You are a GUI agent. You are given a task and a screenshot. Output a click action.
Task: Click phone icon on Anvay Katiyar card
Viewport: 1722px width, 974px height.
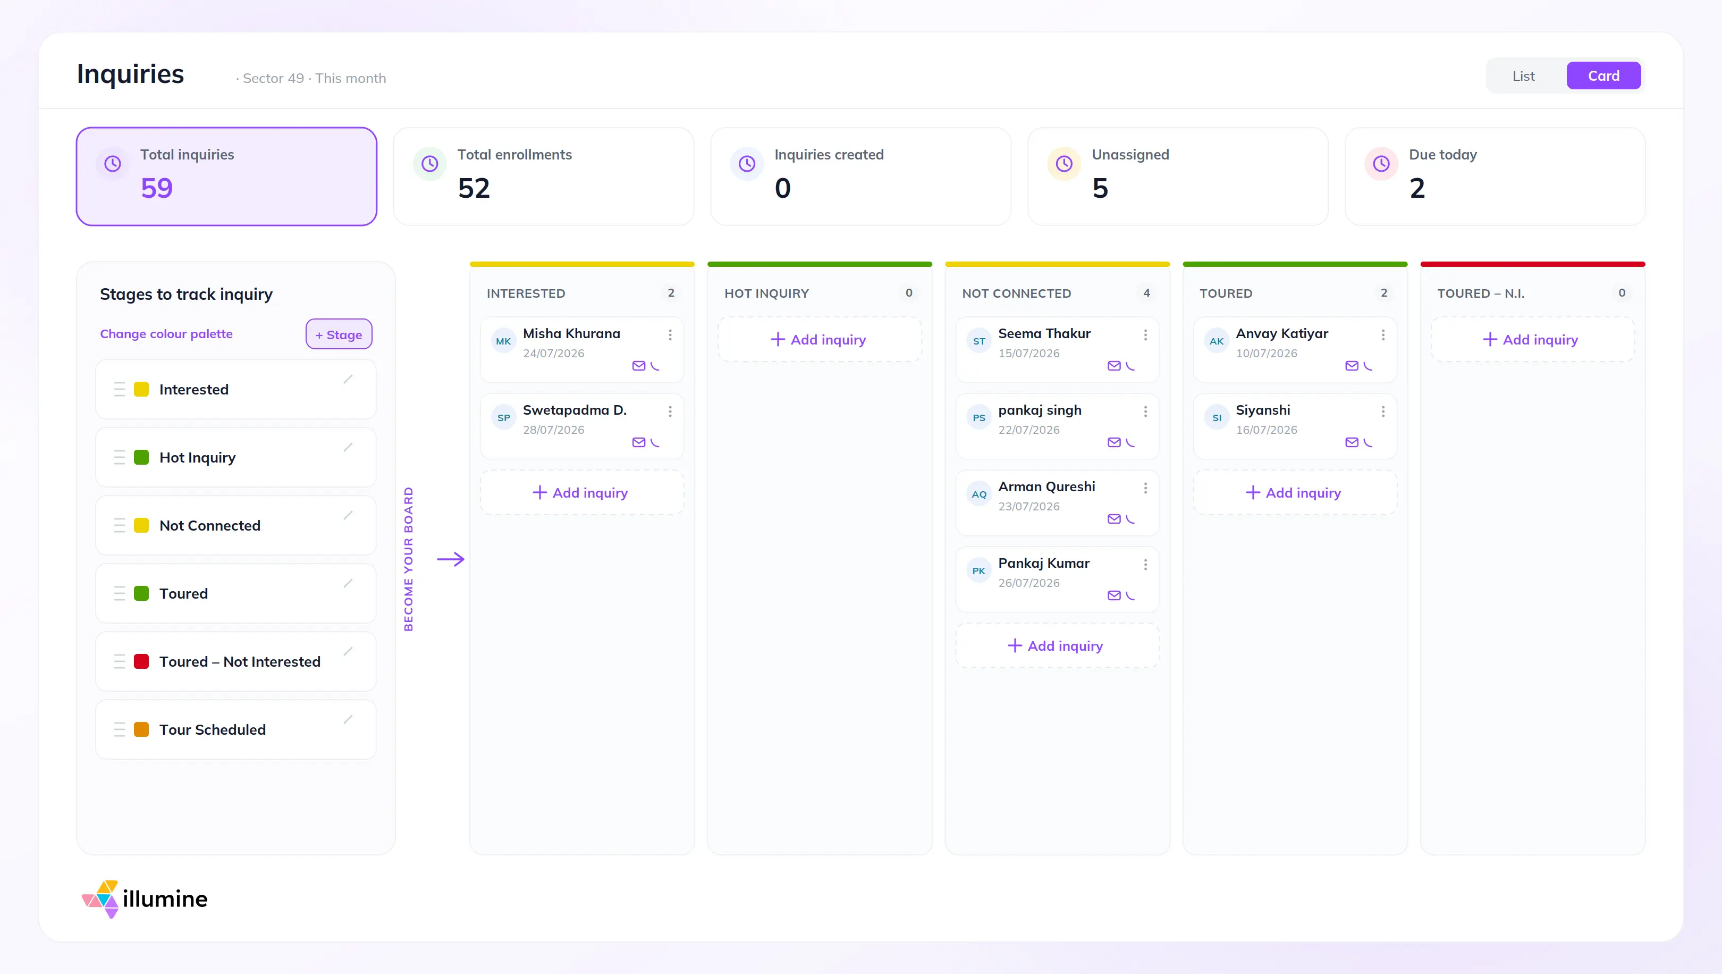coord(1368,366)
